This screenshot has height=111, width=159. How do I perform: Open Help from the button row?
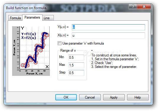point(138,97)
